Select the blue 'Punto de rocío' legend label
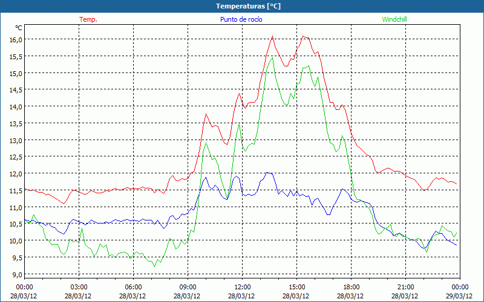 tap(241, 19)
